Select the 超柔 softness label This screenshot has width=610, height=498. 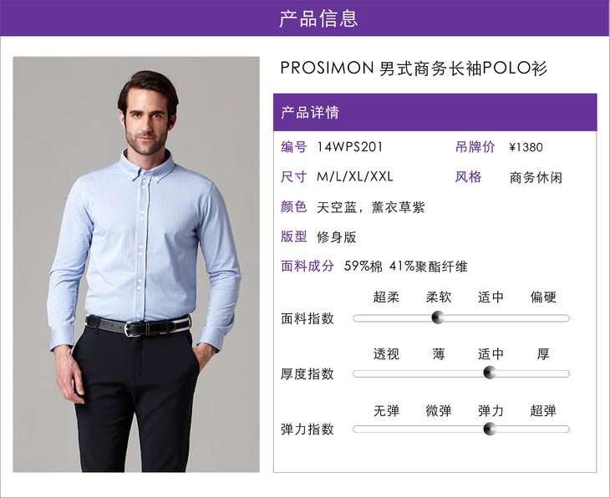[386, 297]
